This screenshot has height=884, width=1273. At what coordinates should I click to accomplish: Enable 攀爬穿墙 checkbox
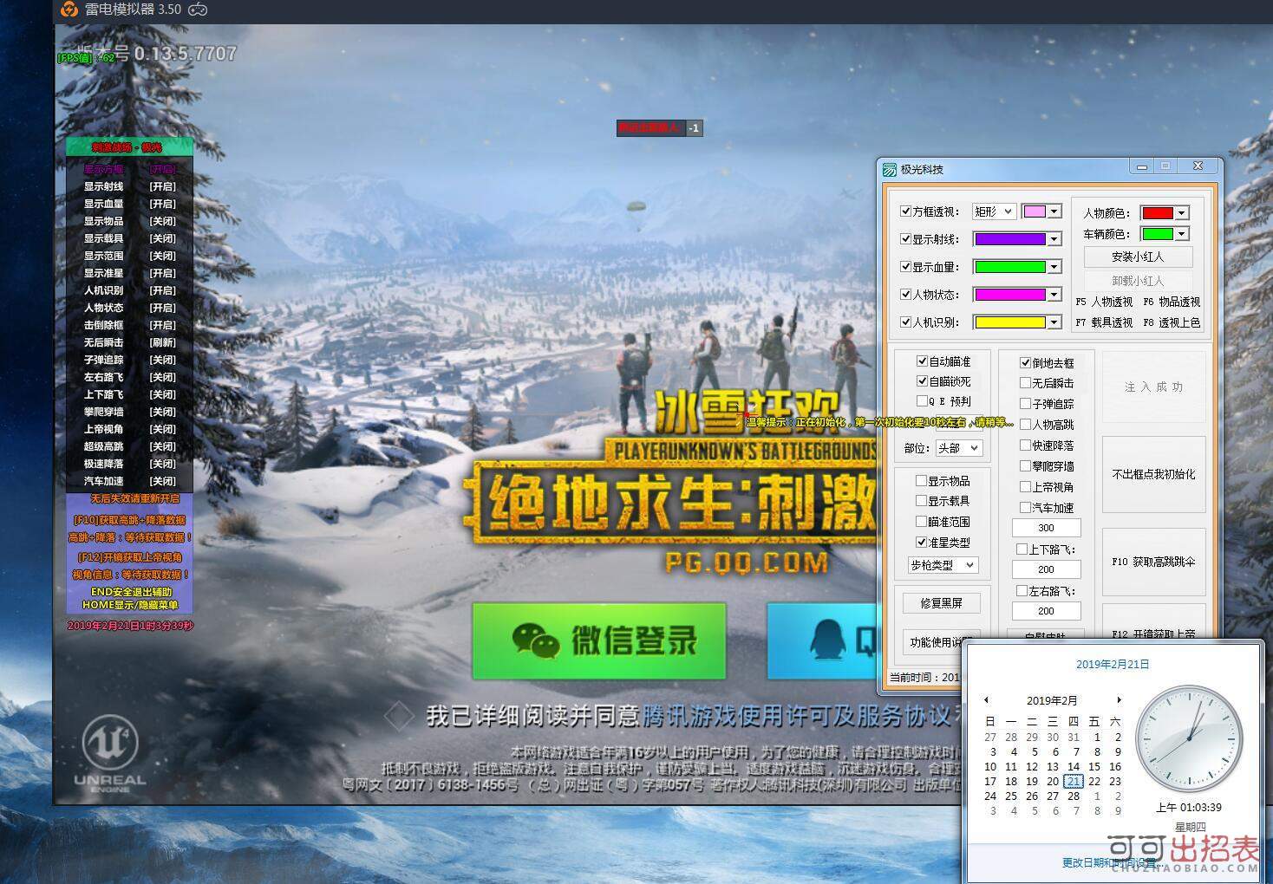tap(1026, 465)
